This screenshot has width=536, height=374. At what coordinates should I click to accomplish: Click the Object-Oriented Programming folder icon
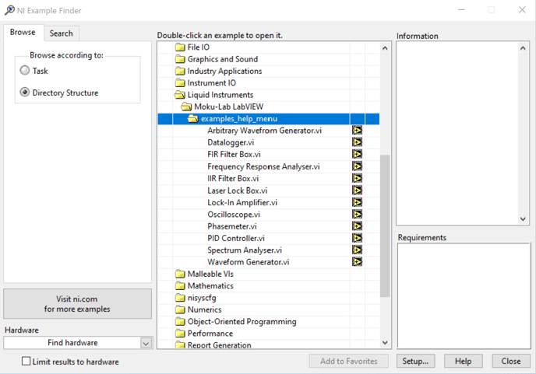180,321
